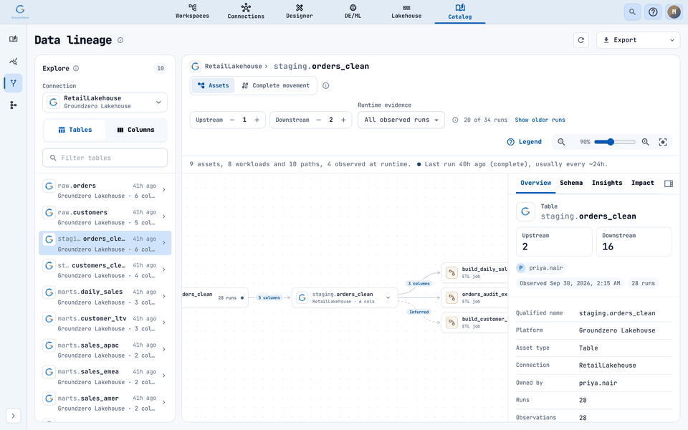Image resolution: width=688 pixels, height=430 pixels.
Task: Click the hierarchy tree icon in the left sidebar
Action: (13, 105)
